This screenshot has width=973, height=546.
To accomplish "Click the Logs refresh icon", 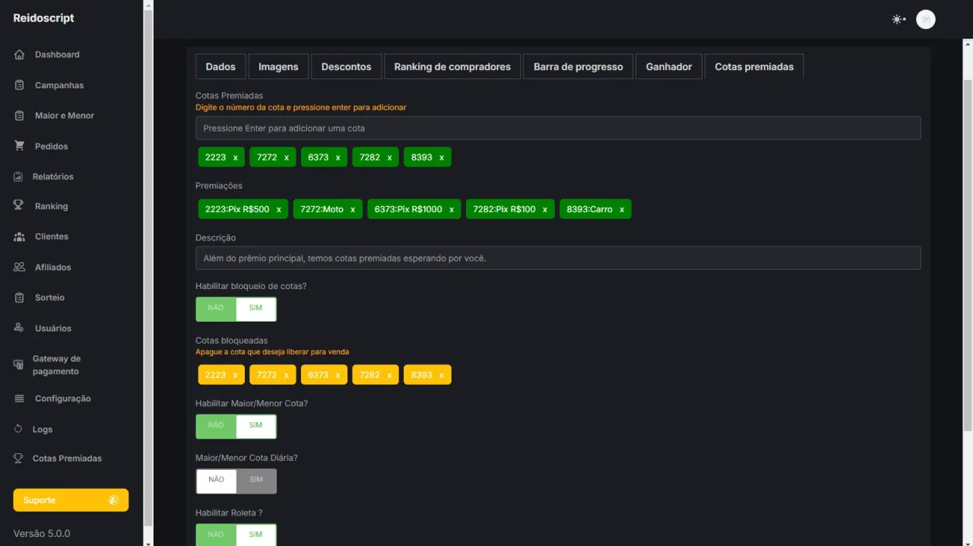I will tap(19, 429).
